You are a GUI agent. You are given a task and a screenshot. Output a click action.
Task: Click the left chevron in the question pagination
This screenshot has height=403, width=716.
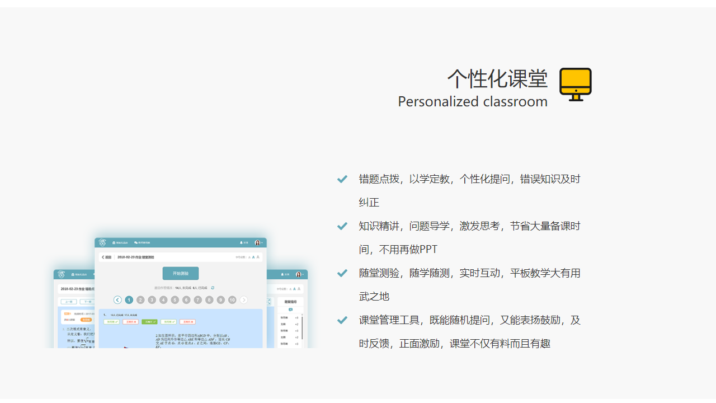117,300
